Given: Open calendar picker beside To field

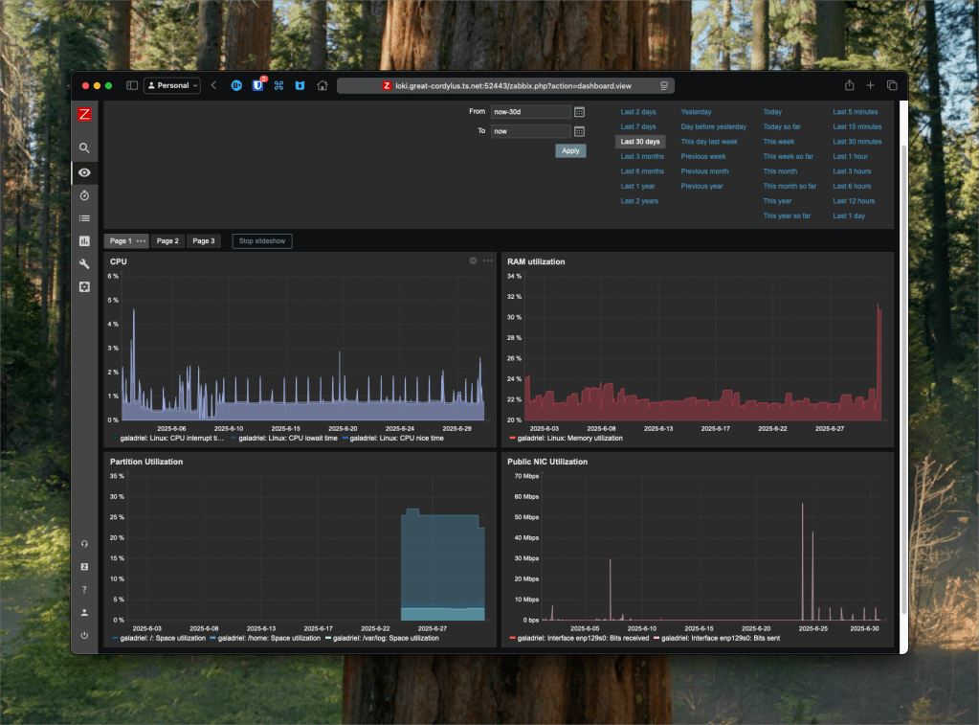Looking at the screenshot, I should coord(579,131).
